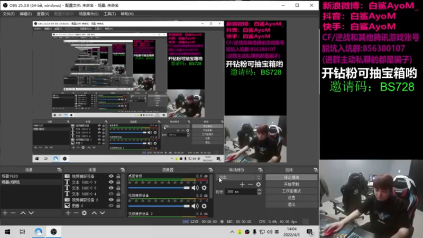Open microphone icon in system tray

(254, 232)
